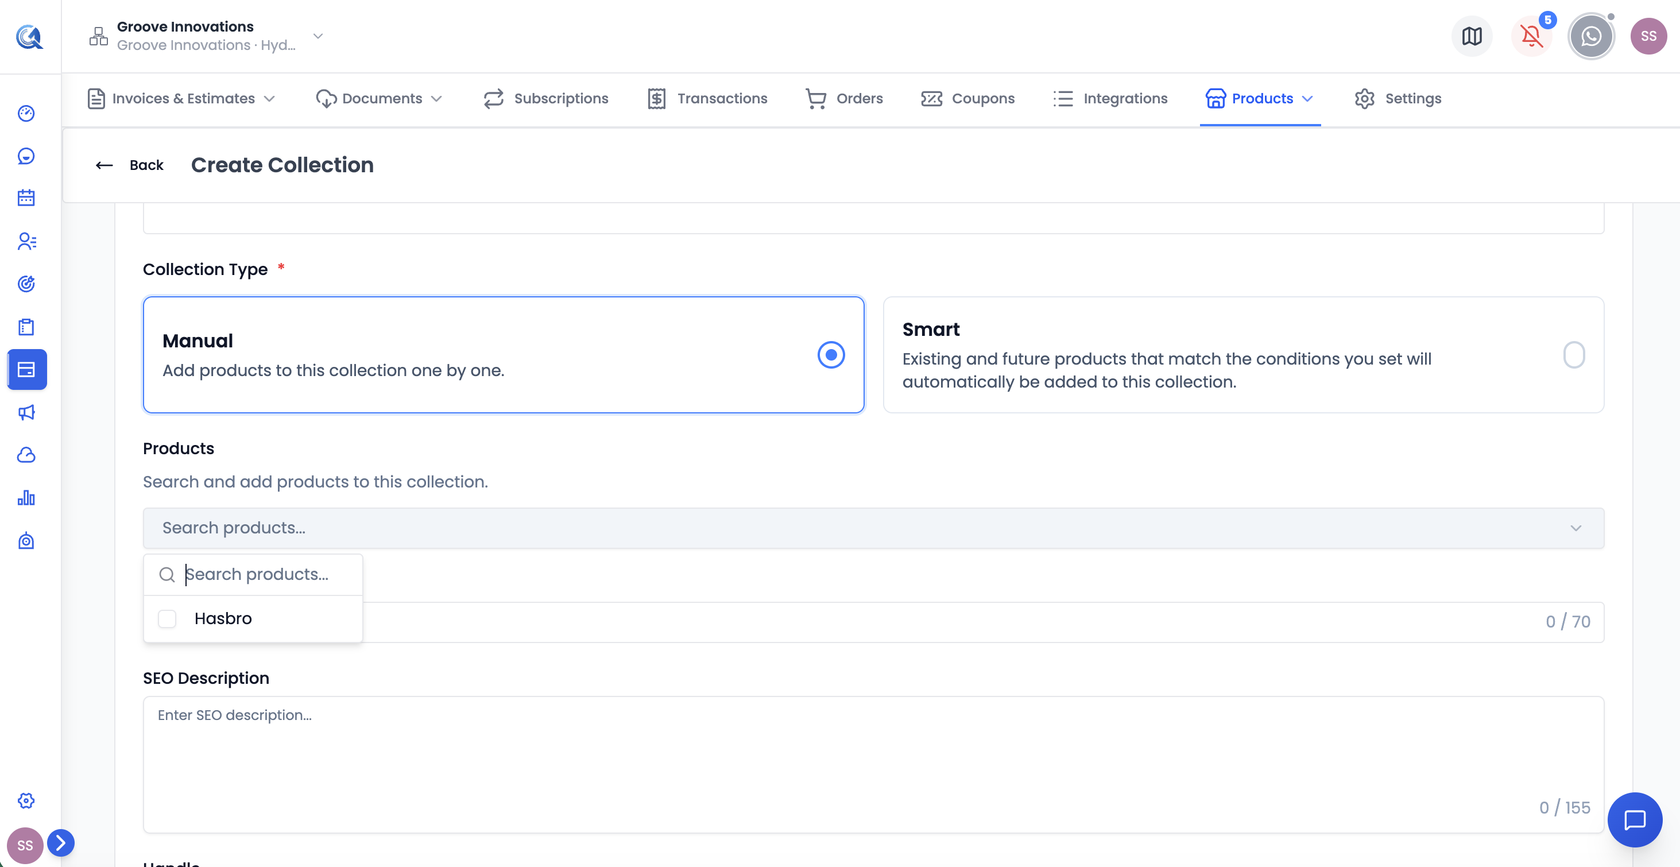Click the SS avatar at sidebar bottom
The width and height of the screenshot is (1680, 867).
[25, 846]
